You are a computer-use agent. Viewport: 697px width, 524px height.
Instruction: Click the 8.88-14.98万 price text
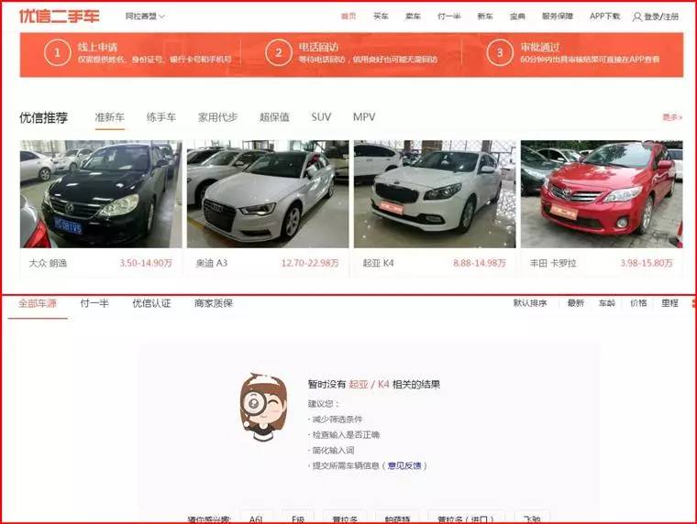[480, 263]
